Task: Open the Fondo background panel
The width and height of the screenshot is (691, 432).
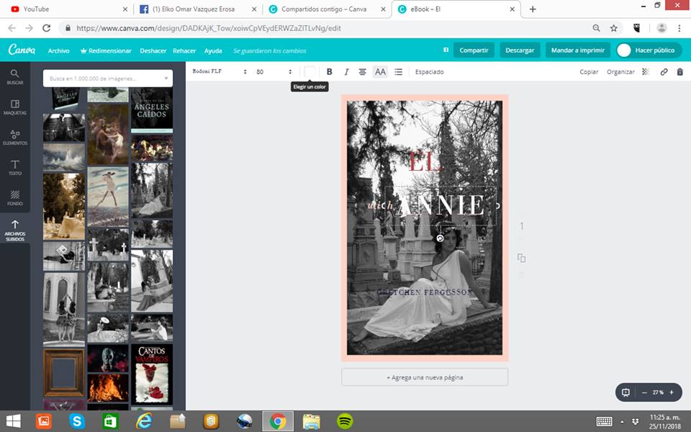Action: [15, 198]
